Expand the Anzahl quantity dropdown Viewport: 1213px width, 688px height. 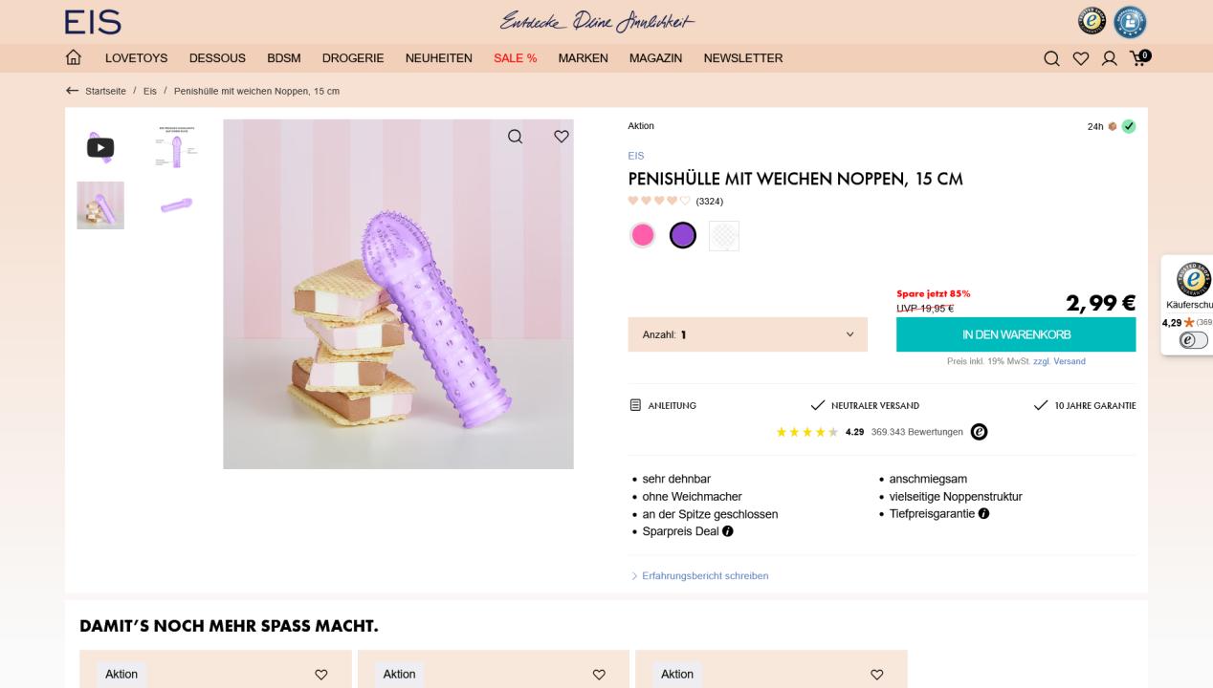click(x=748, y=334)
